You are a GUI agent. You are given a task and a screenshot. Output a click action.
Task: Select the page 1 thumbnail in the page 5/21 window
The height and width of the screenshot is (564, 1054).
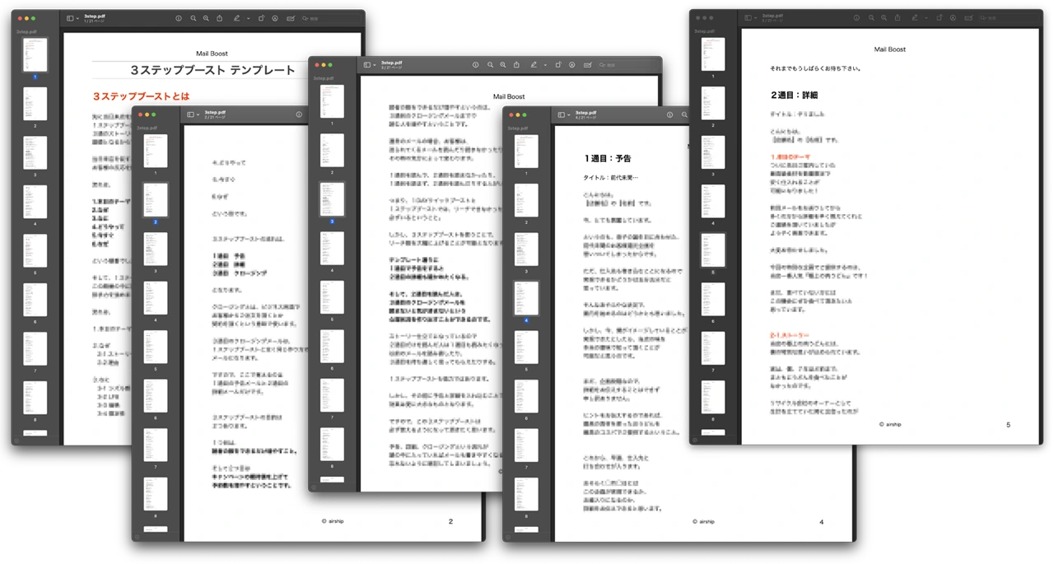click(x=713, y=54)
